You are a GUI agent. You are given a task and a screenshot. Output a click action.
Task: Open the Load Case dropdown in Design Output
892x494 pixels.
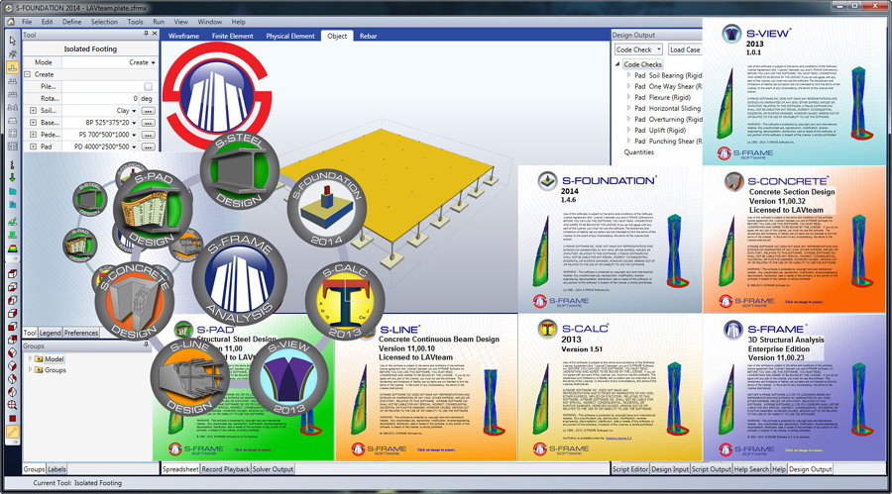coord(685,49)
